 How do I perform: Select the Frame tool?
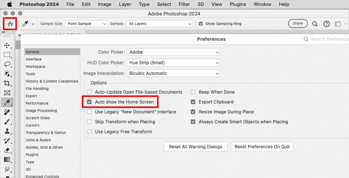tap(7, 93)
